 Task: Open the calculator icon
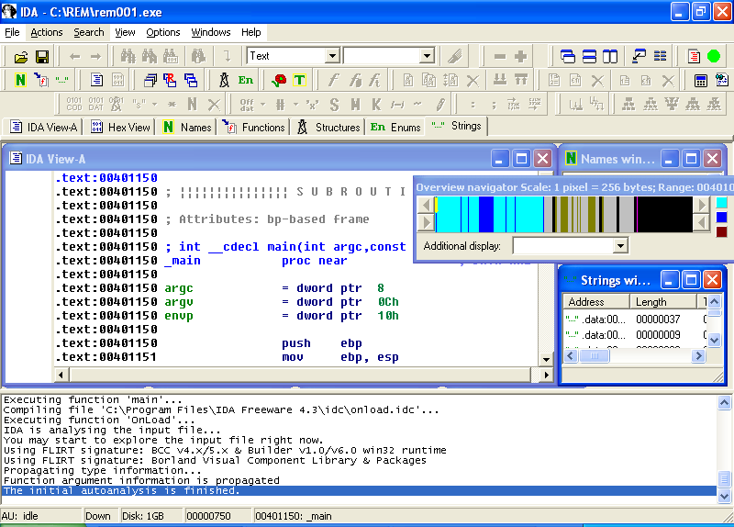700,80
